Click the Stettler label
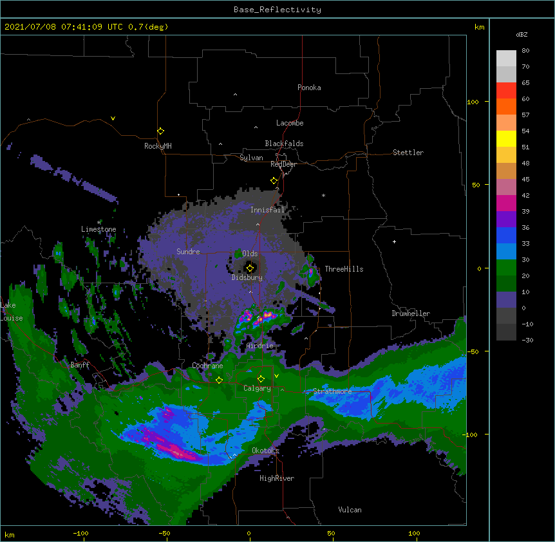This screenshot has height=542, width=555. pyautogui.click(x=408, y=153)
